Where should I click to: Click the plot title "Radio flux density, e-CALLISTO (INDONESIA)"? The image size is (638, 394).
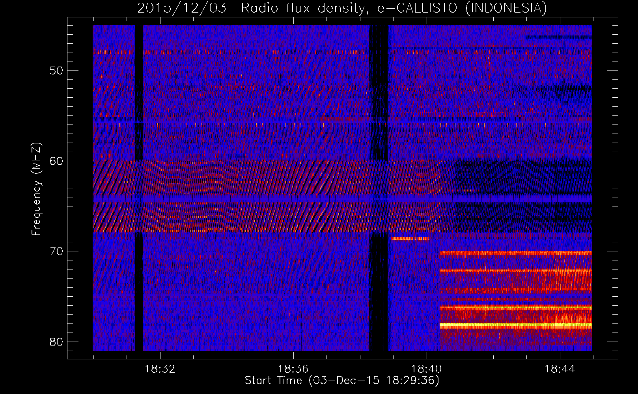(x=394, y=8)
